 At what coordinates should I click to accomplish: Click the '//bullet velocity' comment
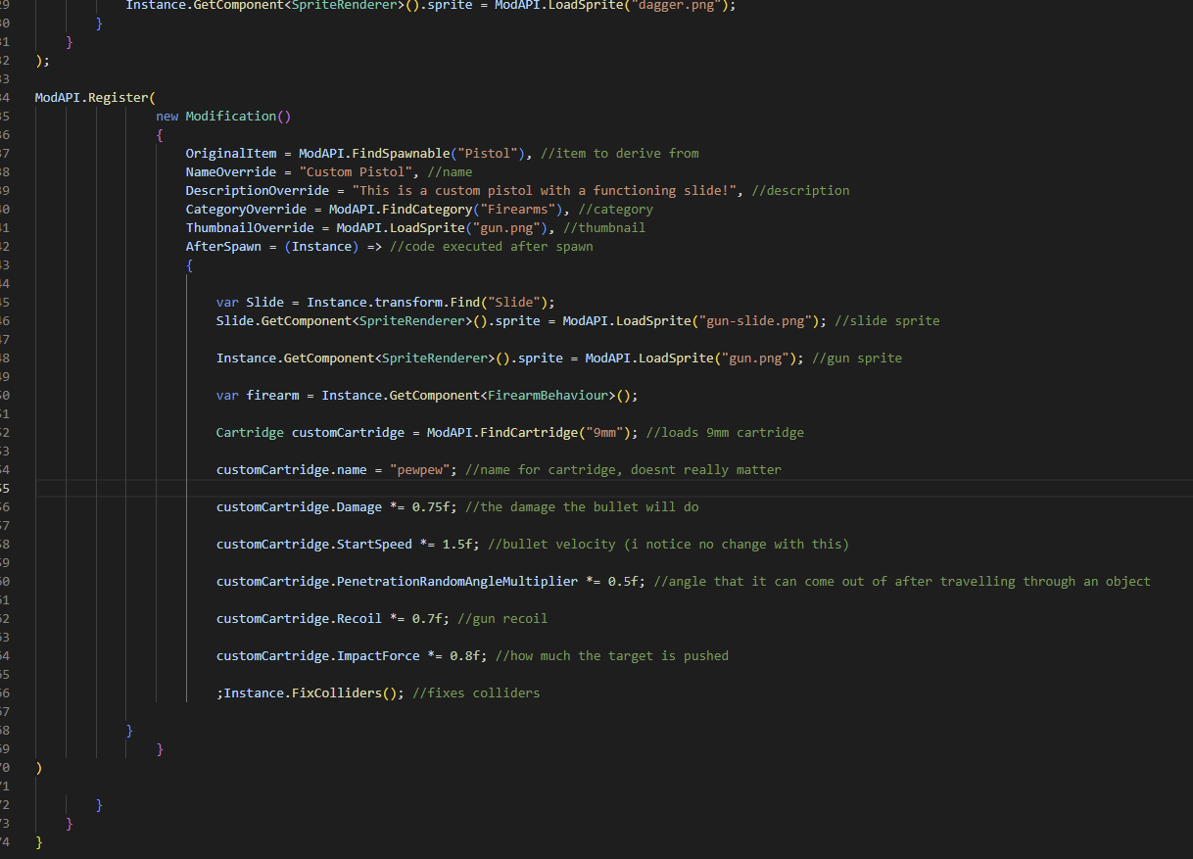click(x=668, y=544)
